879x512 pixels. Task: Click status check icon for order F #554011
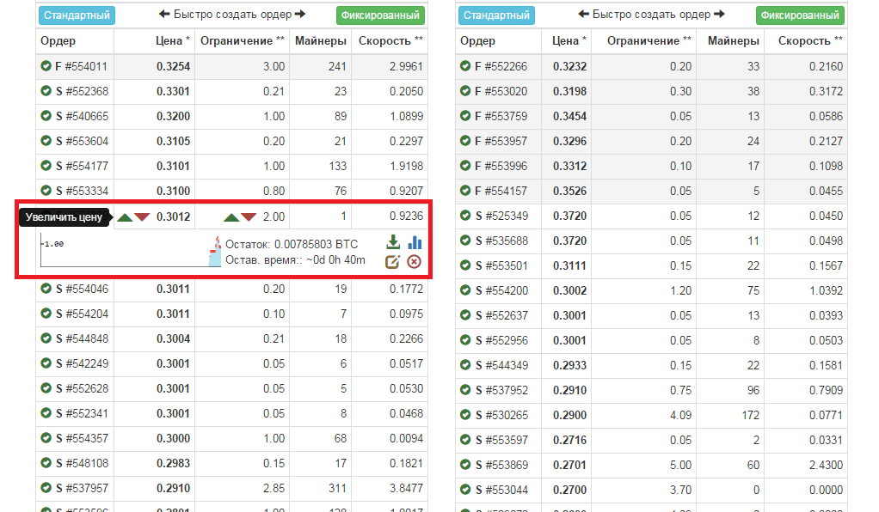click(46, 66)
